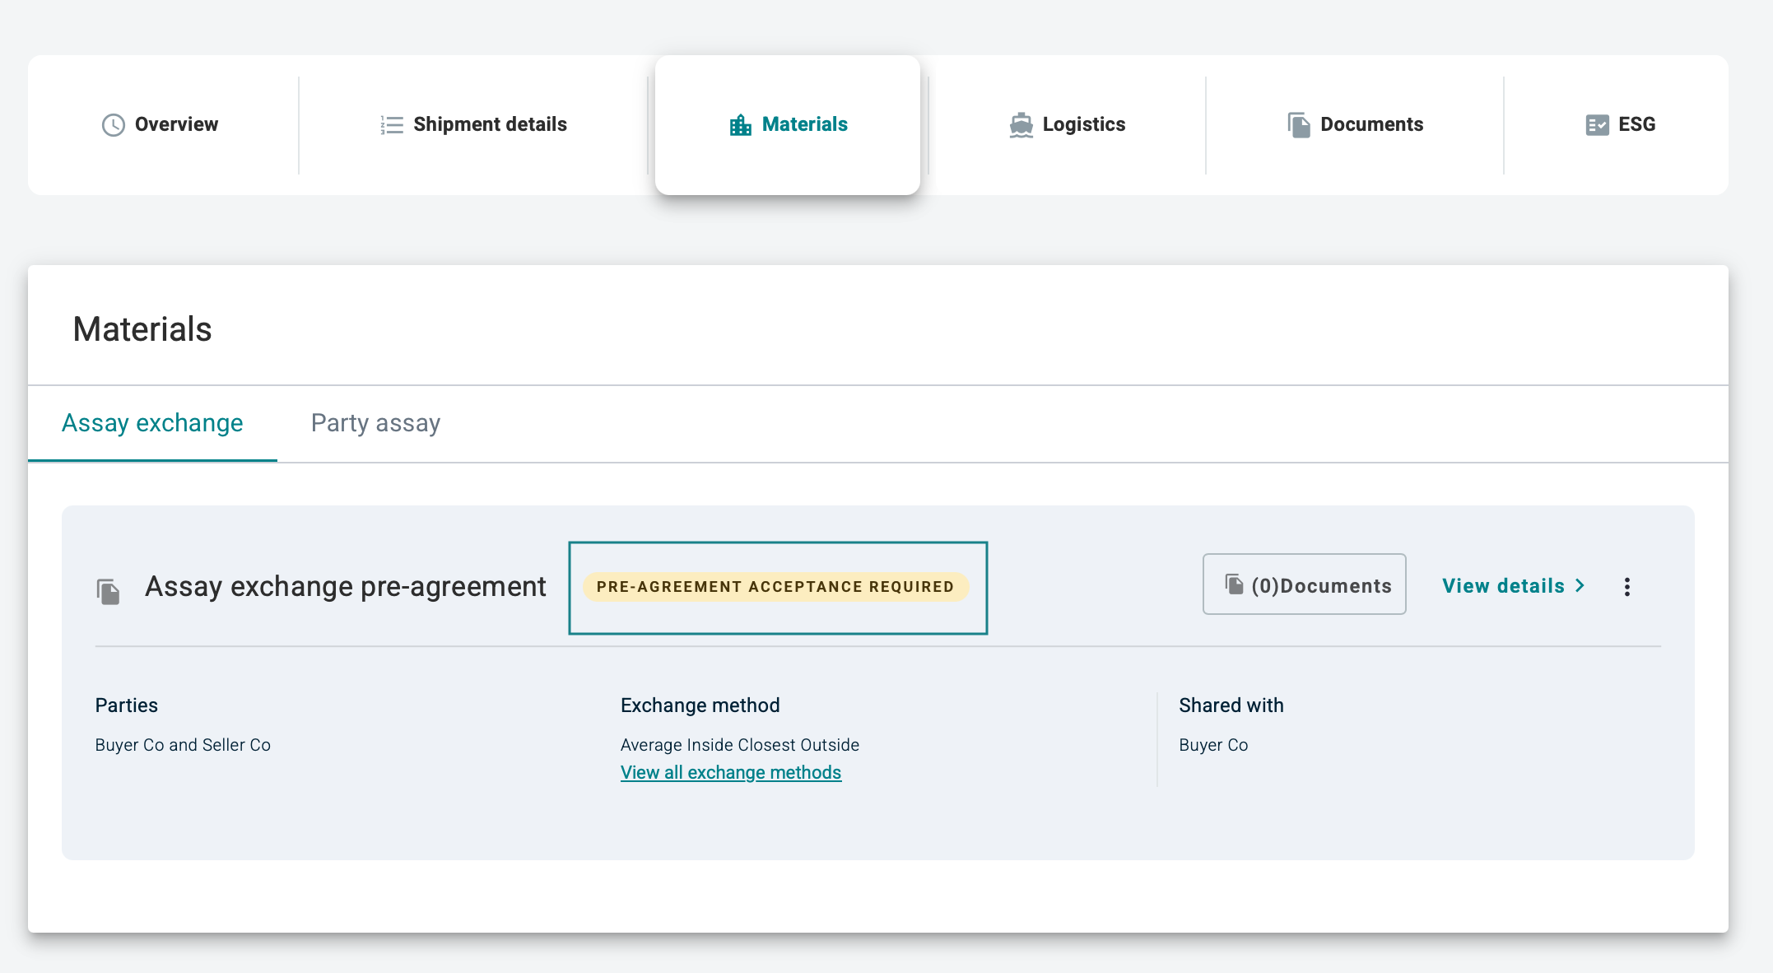The image size is (1773, 973).
Task: Open the three-dot more options menu
Action: (x=1626, y=587)
